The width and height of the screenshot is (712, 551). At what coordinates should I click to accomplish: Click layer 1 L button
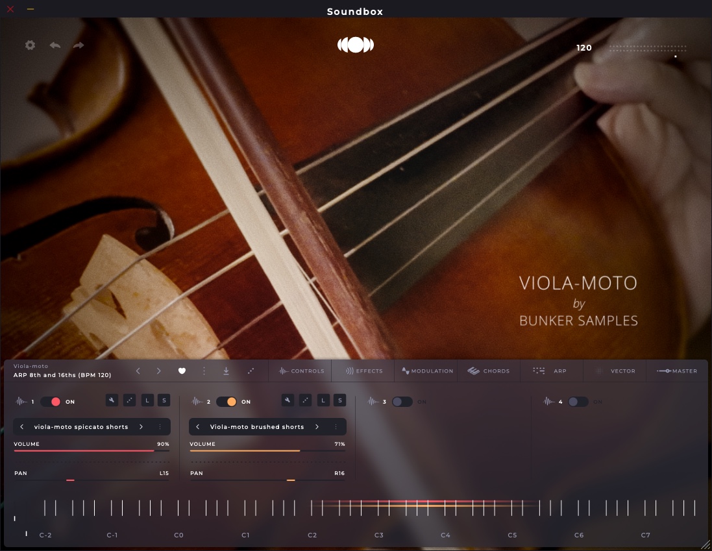[147, 400]
